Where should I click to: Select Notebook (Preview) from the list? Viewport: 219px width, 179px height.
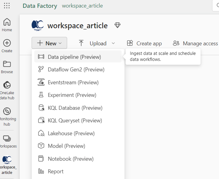[x=71, y=159]
